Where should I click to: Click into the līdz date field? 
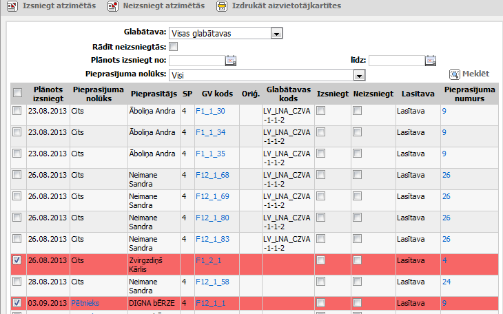pyautogui.click(x=396, y=61)
